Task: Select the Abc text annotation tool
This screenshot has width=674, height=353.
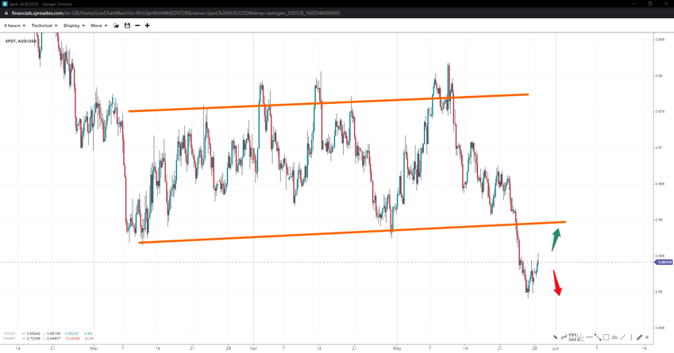Action: tap(614, 337)
